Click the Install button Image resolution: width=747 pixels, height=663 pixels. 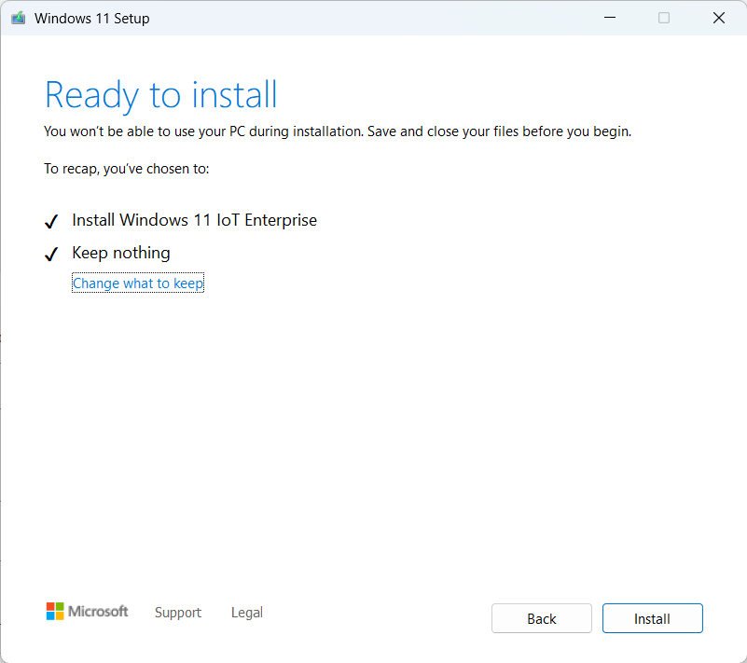[652, 618]
